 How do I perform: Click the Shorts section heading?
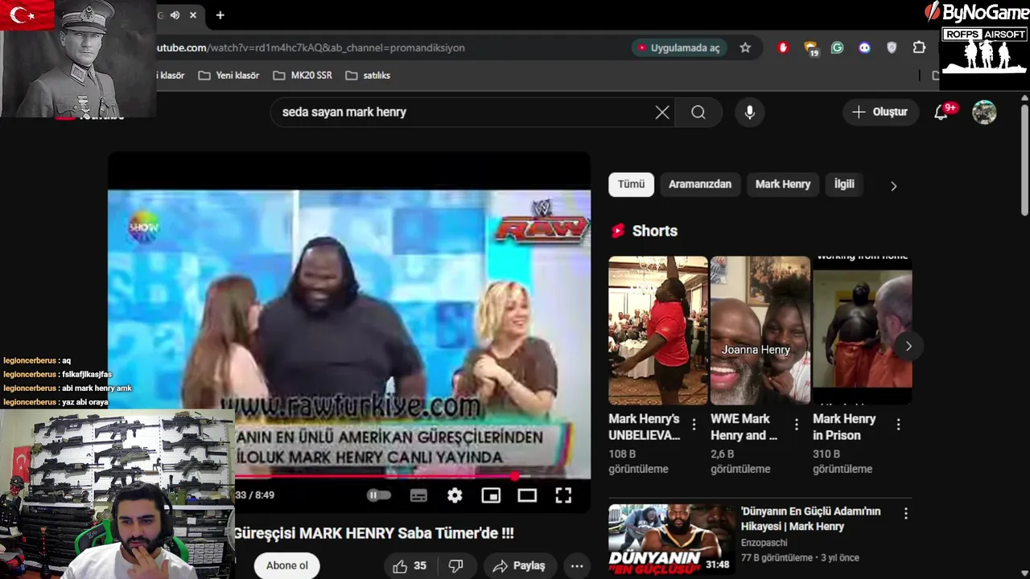(655, 232)
